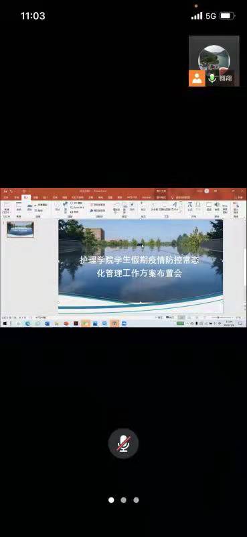The image size is (247, 537).
Task: Open the Shapes gallery dropdown
Action: click(58, 209)
